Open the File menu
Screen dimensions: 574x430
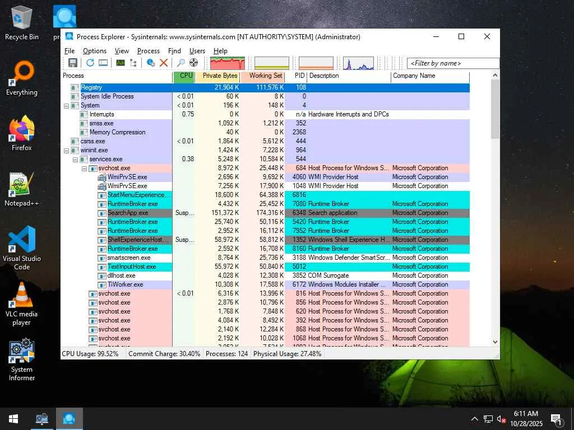[69, 51]
